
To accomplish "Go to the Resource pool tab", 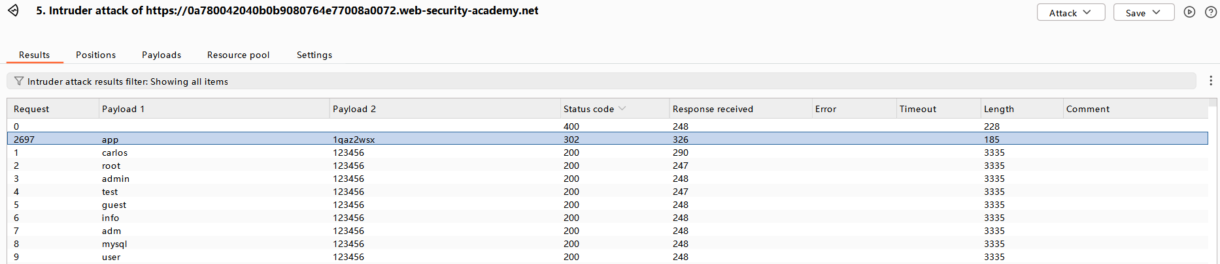I will point(238,55).
